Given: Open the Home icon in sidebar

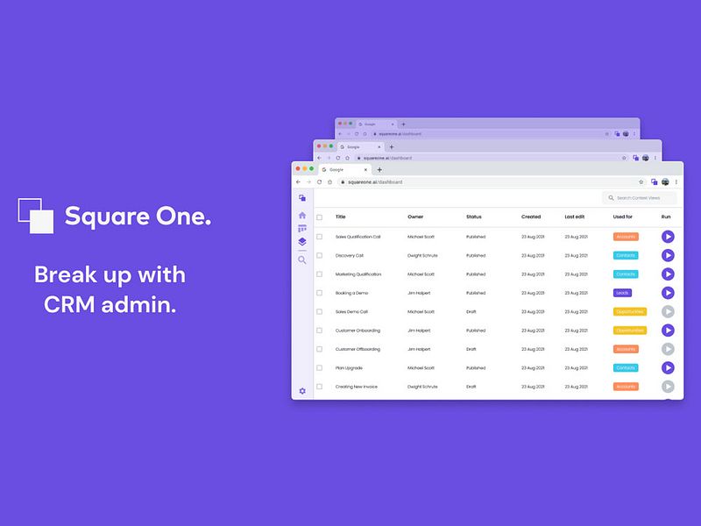Looking at the screenshot, I should (302, 215).
